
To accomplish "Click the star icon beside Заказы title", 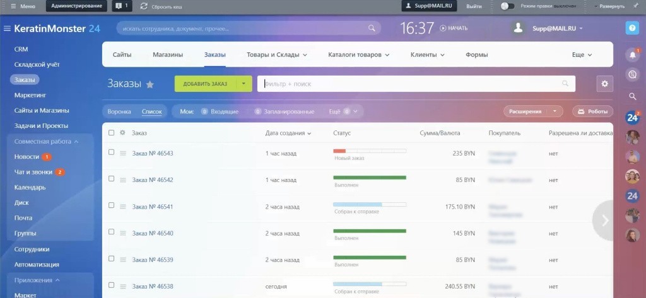I will point(150,84).
